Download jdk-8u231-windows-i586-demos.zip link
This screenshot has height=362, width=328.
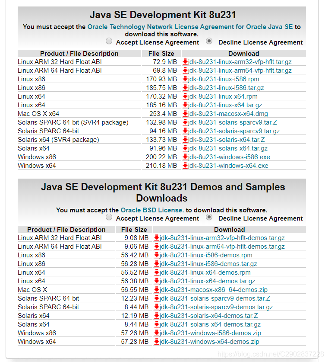210,333
